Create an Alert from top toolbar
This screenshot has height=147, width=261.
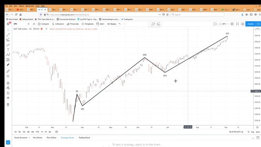[x=100, y=24]
